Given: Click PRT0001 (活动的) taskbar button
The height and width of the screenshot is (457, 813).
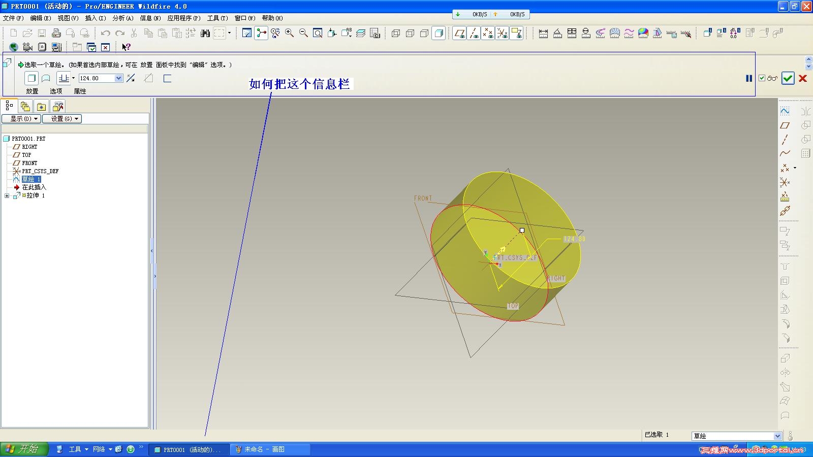Looking at the screenshot, I should (x=189, y=450).
